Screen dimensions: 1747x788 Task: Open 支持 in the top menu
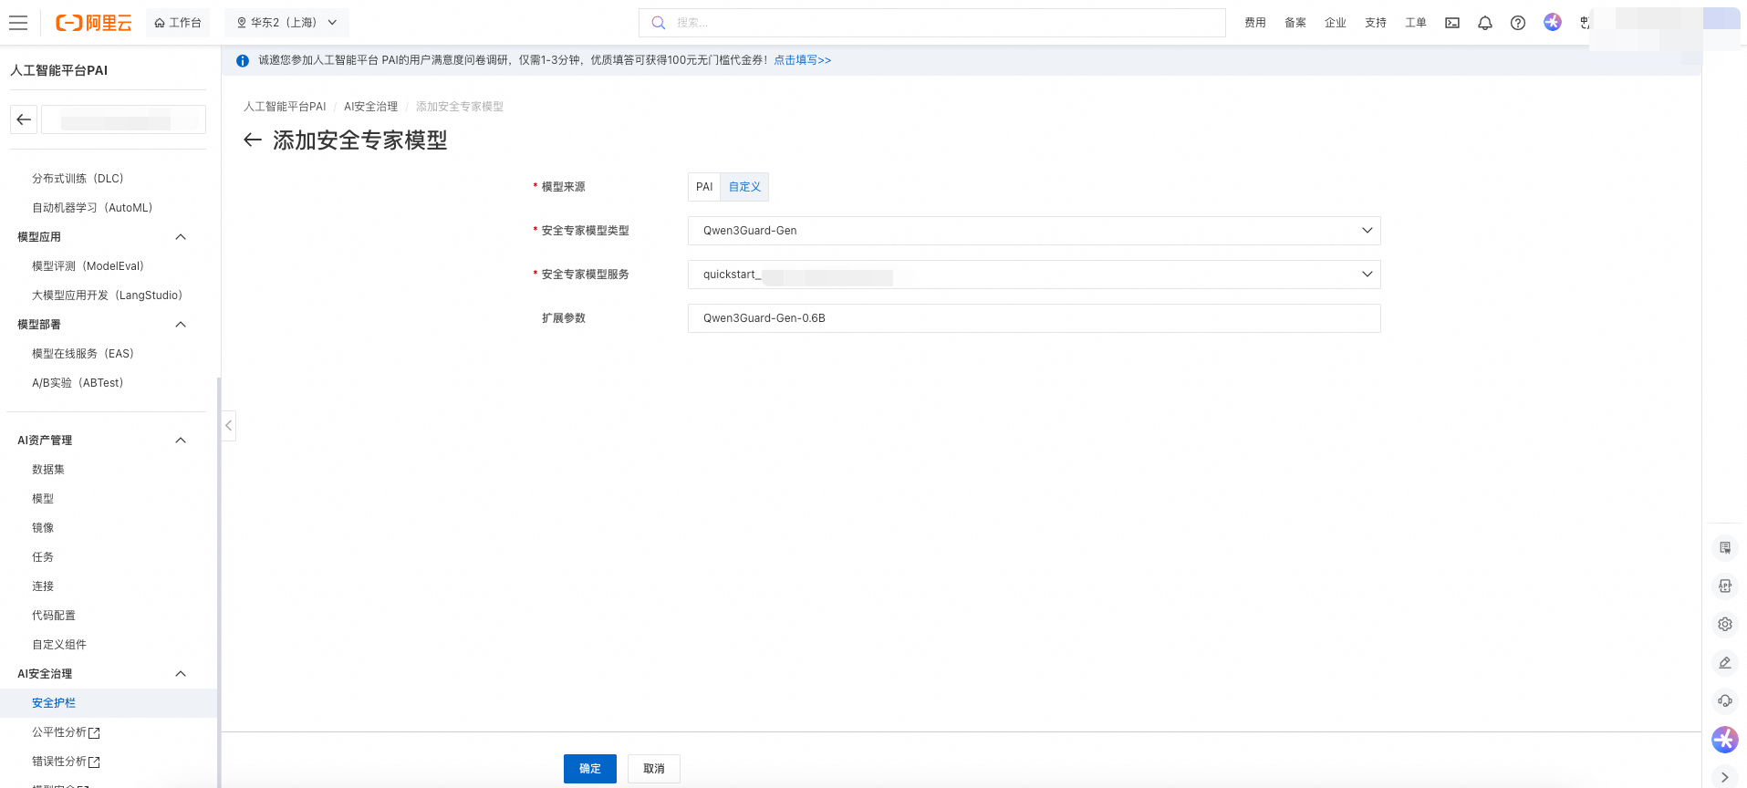tap(1376, 23)
